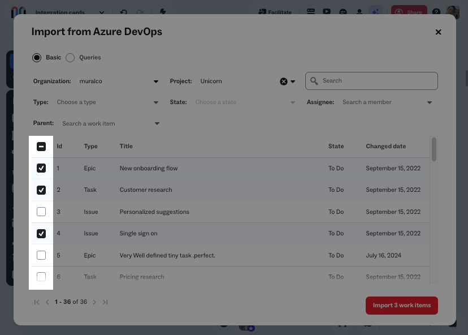The height and width of the screenshot is (335, 468).
Task: Click Facilitate in the background toolbar
Action: tap(275, 12)
